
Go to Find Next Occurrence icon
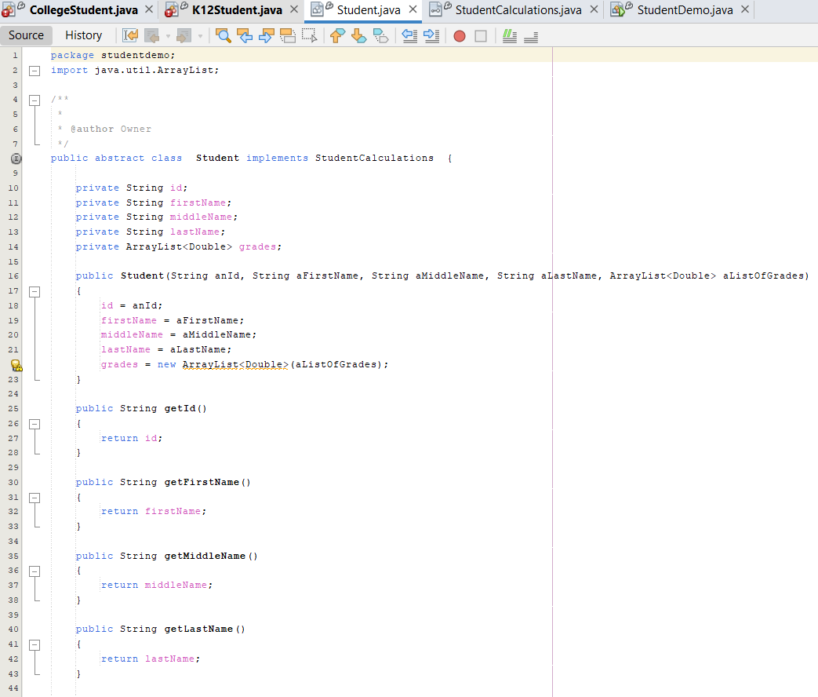coord(266,35)
